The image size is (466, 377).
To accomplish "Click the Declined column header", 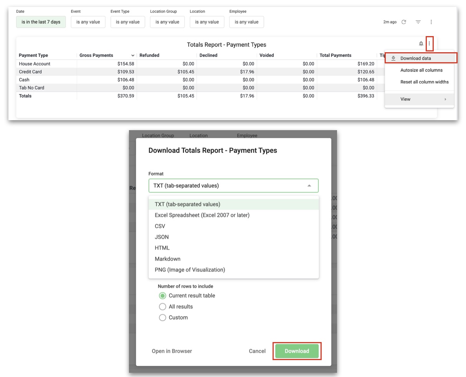I will [208, 55].
